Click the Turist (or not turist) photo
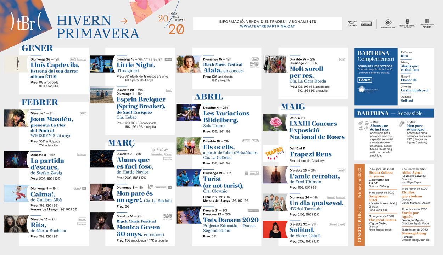This screenshot has height=255, width=443. tap(189, 178)
